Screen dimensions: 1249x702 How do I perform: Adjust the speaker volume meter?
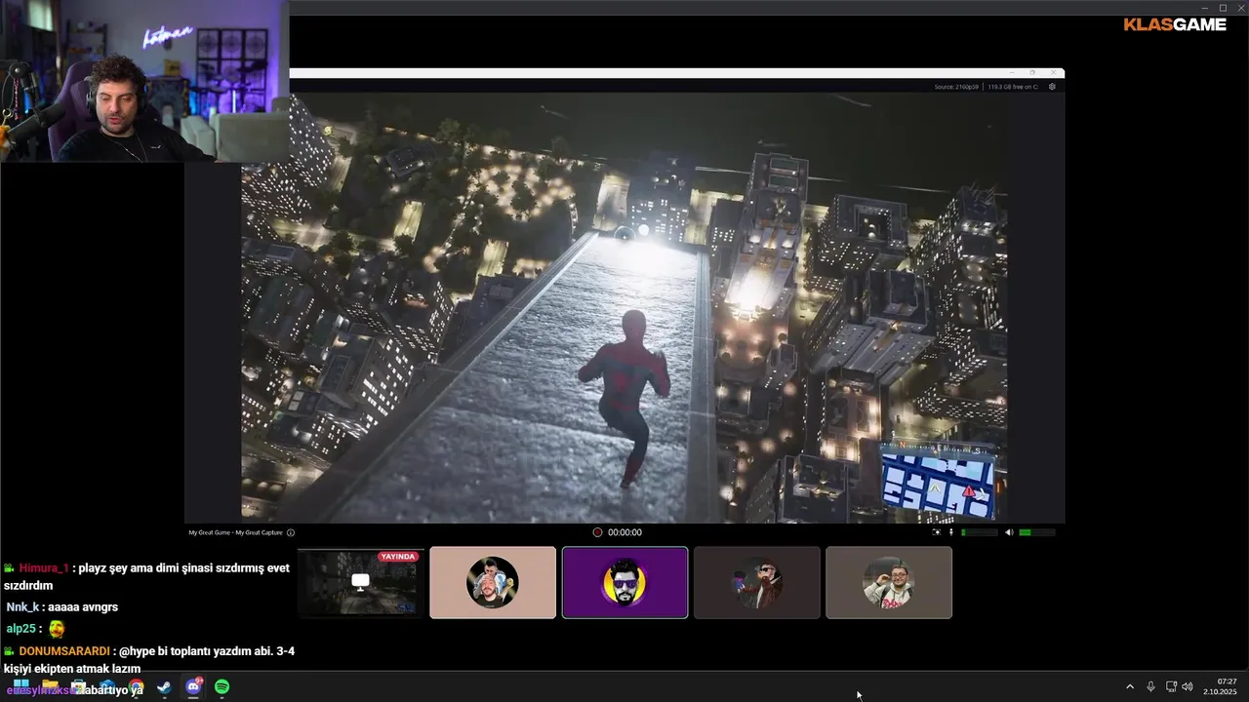coord(1037,532)
